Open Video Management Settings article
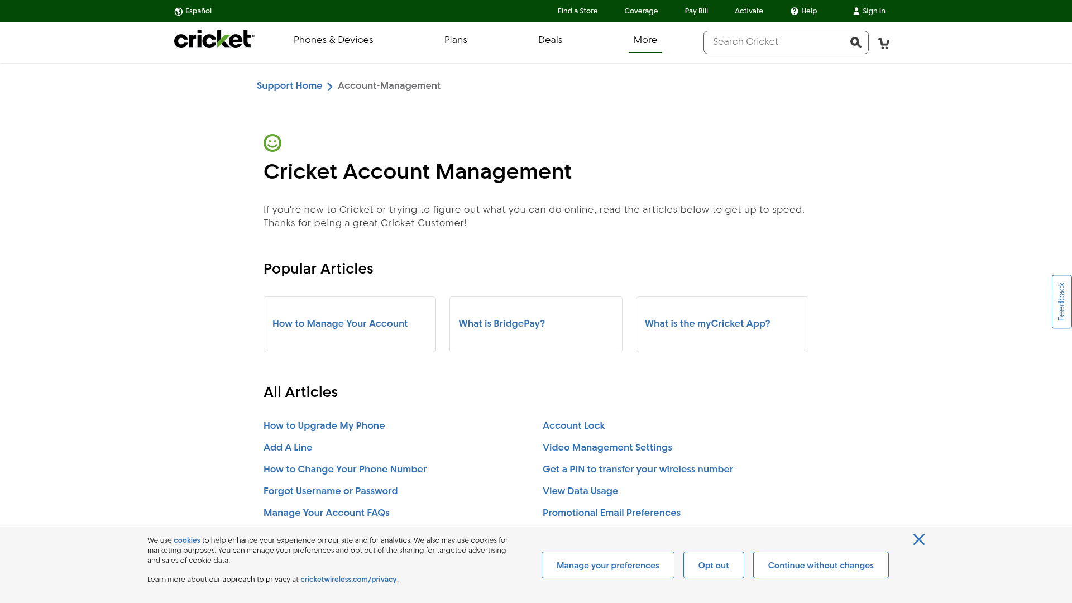The width and height of the screenshot is (1072, 603). 607,448
